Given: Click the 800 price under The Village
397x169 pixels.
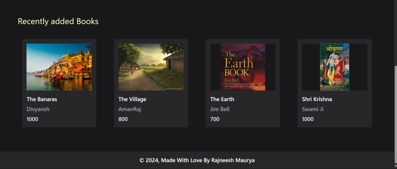Looking at the screenshot, I should [123, 119].
